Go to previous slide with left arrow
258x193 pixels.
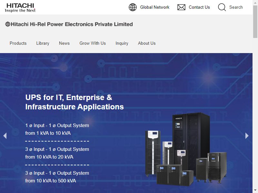[x=5, y=136]
